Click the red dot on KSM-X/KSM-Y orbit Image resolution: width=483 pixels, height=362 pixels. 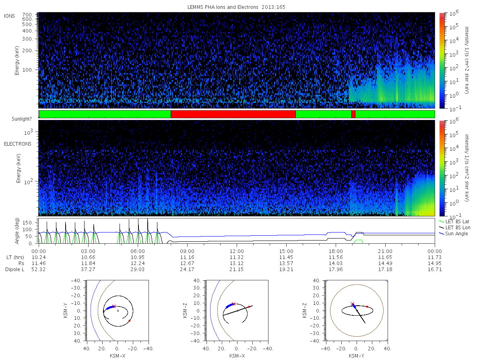pyautogui.click(x=129, y=321)
